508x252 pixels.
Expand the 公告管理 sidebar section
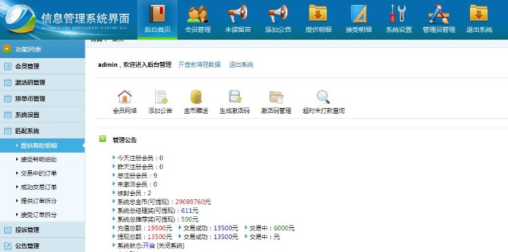click(43, 246)
